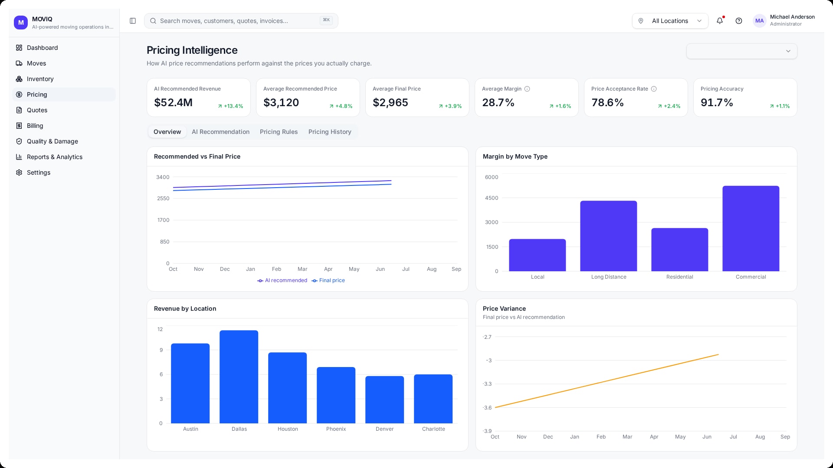
Task: Click the Average Margin info icon
Action: (x=527, y=89)
